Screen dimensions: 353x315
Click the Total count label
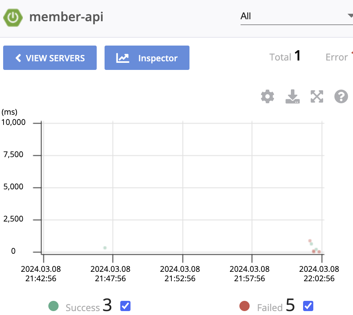click(280, 57)
